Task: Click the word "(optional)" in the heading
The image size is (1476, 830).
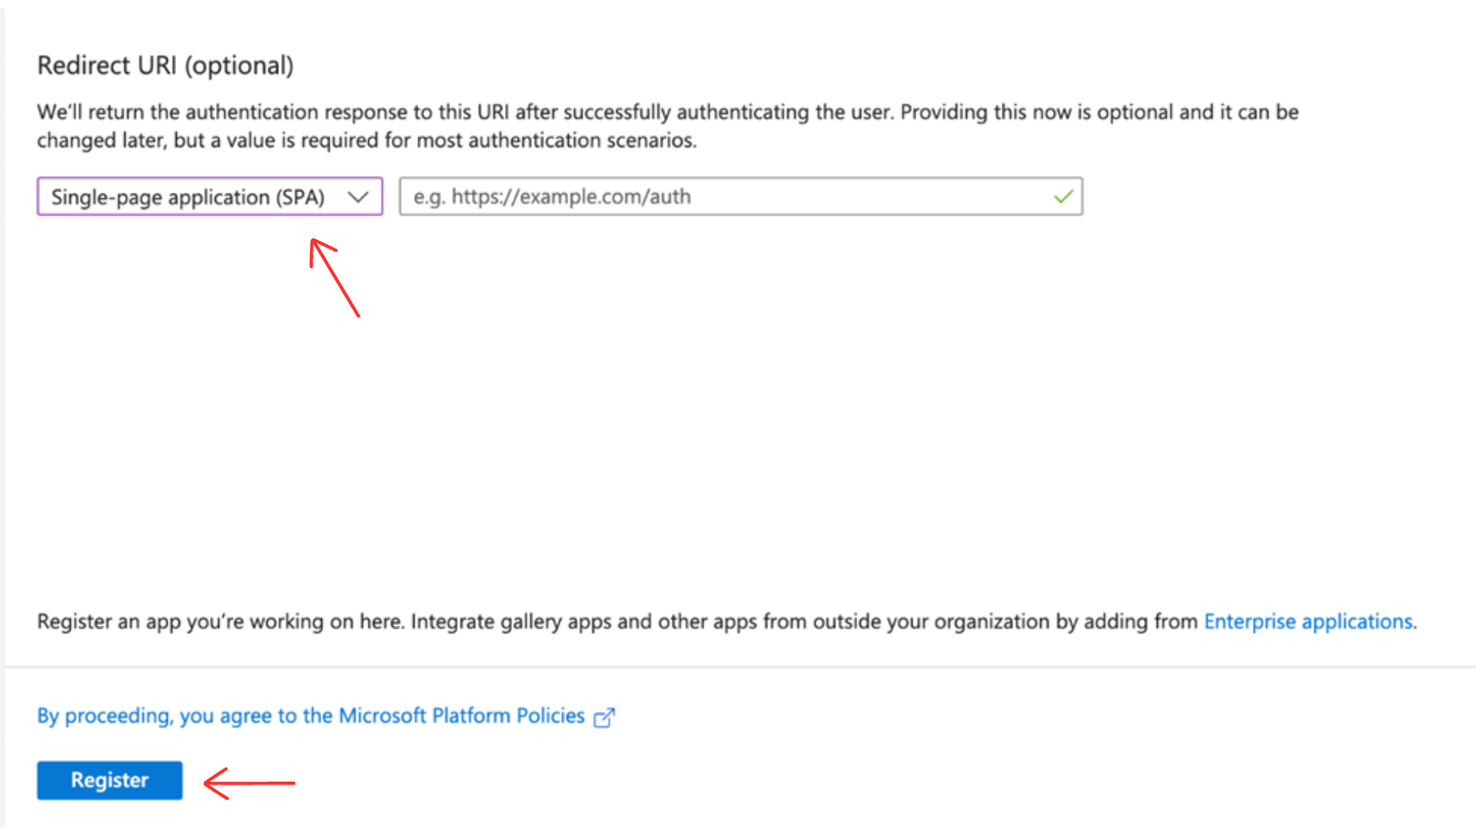Action: point(239,65)
